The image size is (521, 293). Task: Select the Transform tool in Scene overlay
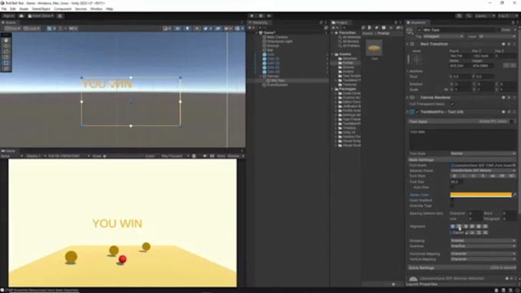pyautogui.click(x=6, y=68)
